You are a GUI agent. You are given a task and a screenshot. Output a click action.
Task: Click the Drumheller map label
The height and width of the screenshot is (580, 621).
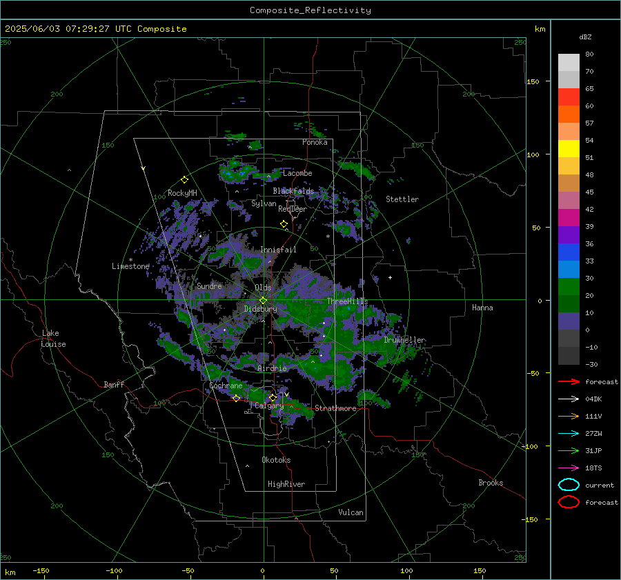405,340
